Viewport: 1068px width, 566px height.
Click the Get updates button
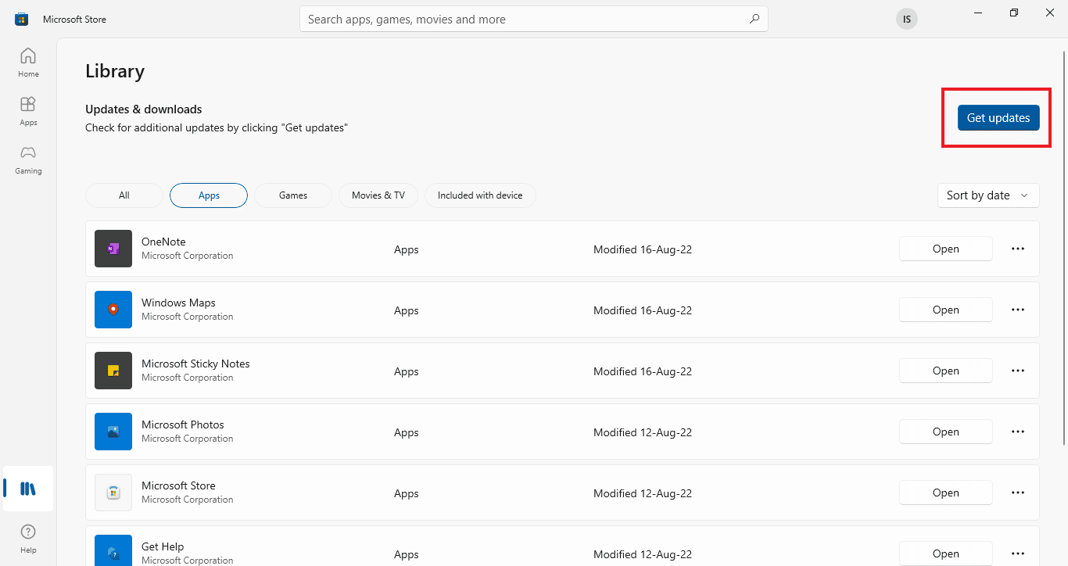tap(998, 117)
